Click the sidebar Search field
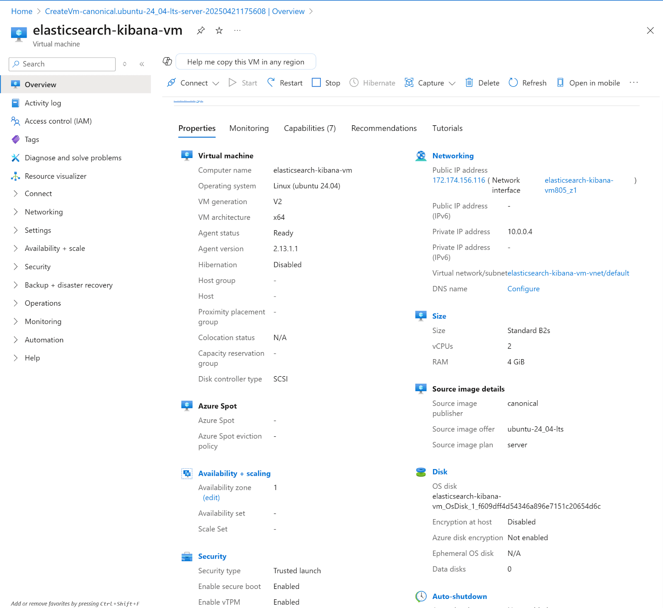Viewport: 663px width, 608px height. point(62,64)
